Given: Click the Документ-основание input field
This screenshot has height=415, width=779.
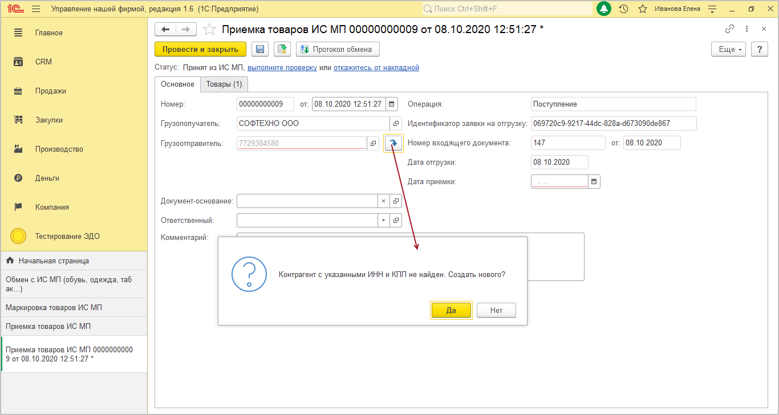Looking at the screenshot, I should (307, 201).
